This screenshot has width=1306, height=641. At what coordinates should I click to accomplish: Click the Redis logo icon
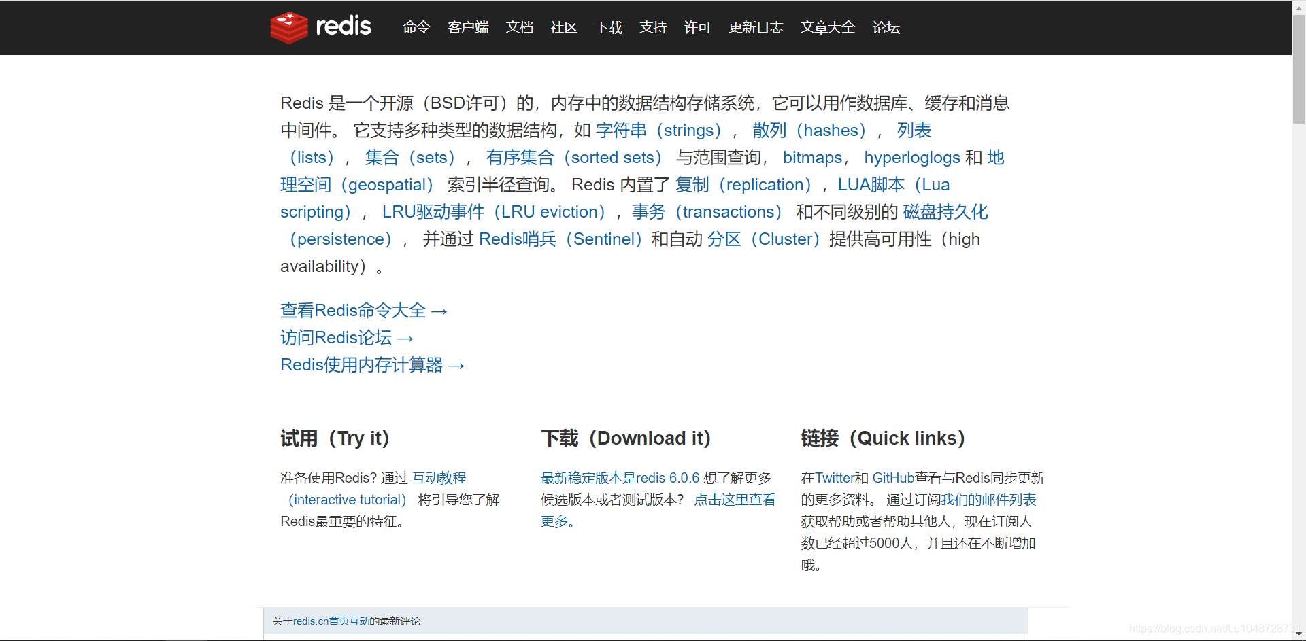[289, 27]
